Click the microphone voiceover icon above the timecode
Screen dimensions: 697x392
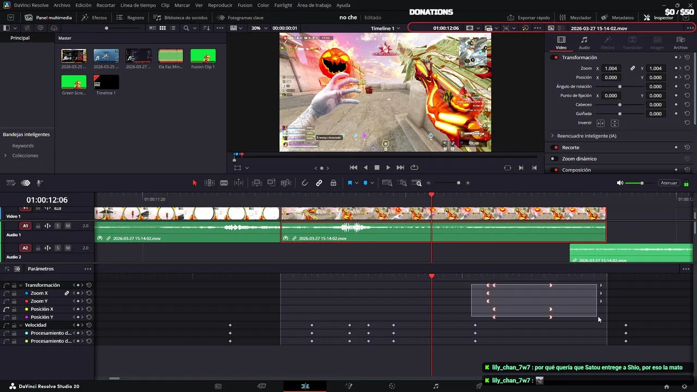39,183
